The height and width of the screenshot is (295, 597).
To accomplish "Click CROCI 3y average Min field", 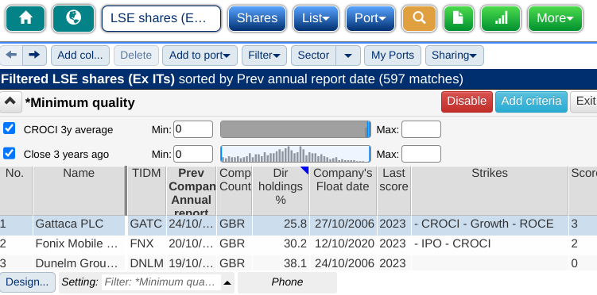I will 193,129.
